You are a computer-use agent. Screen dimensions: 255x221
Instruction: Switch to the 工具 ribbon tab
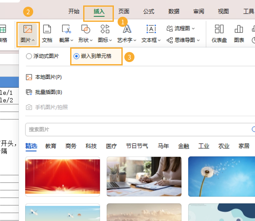pyautogui.click(x=249, y=11)
